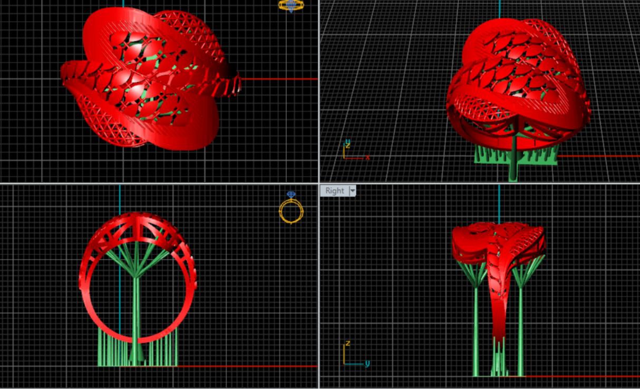The height and width of the screenshot is (389, 640).
Task: Click the Right viewport title label
Action: pos(334,191)
